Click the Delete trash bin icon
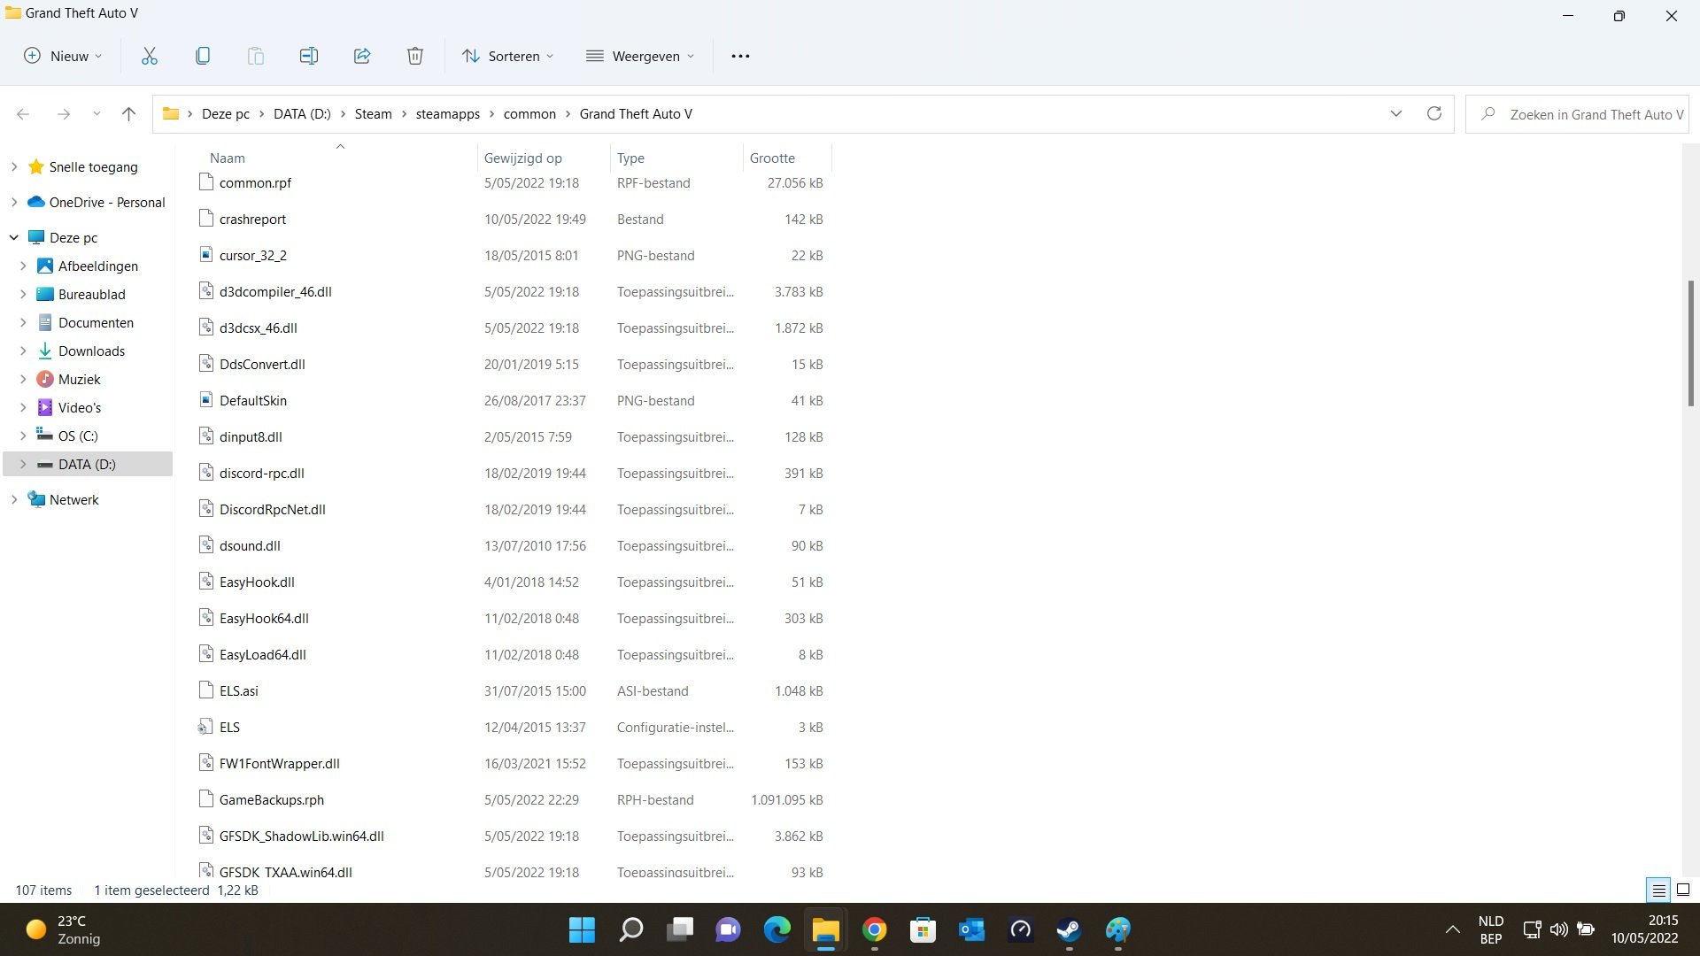The width and height of the screenshot is (1700, 956). 414,56
